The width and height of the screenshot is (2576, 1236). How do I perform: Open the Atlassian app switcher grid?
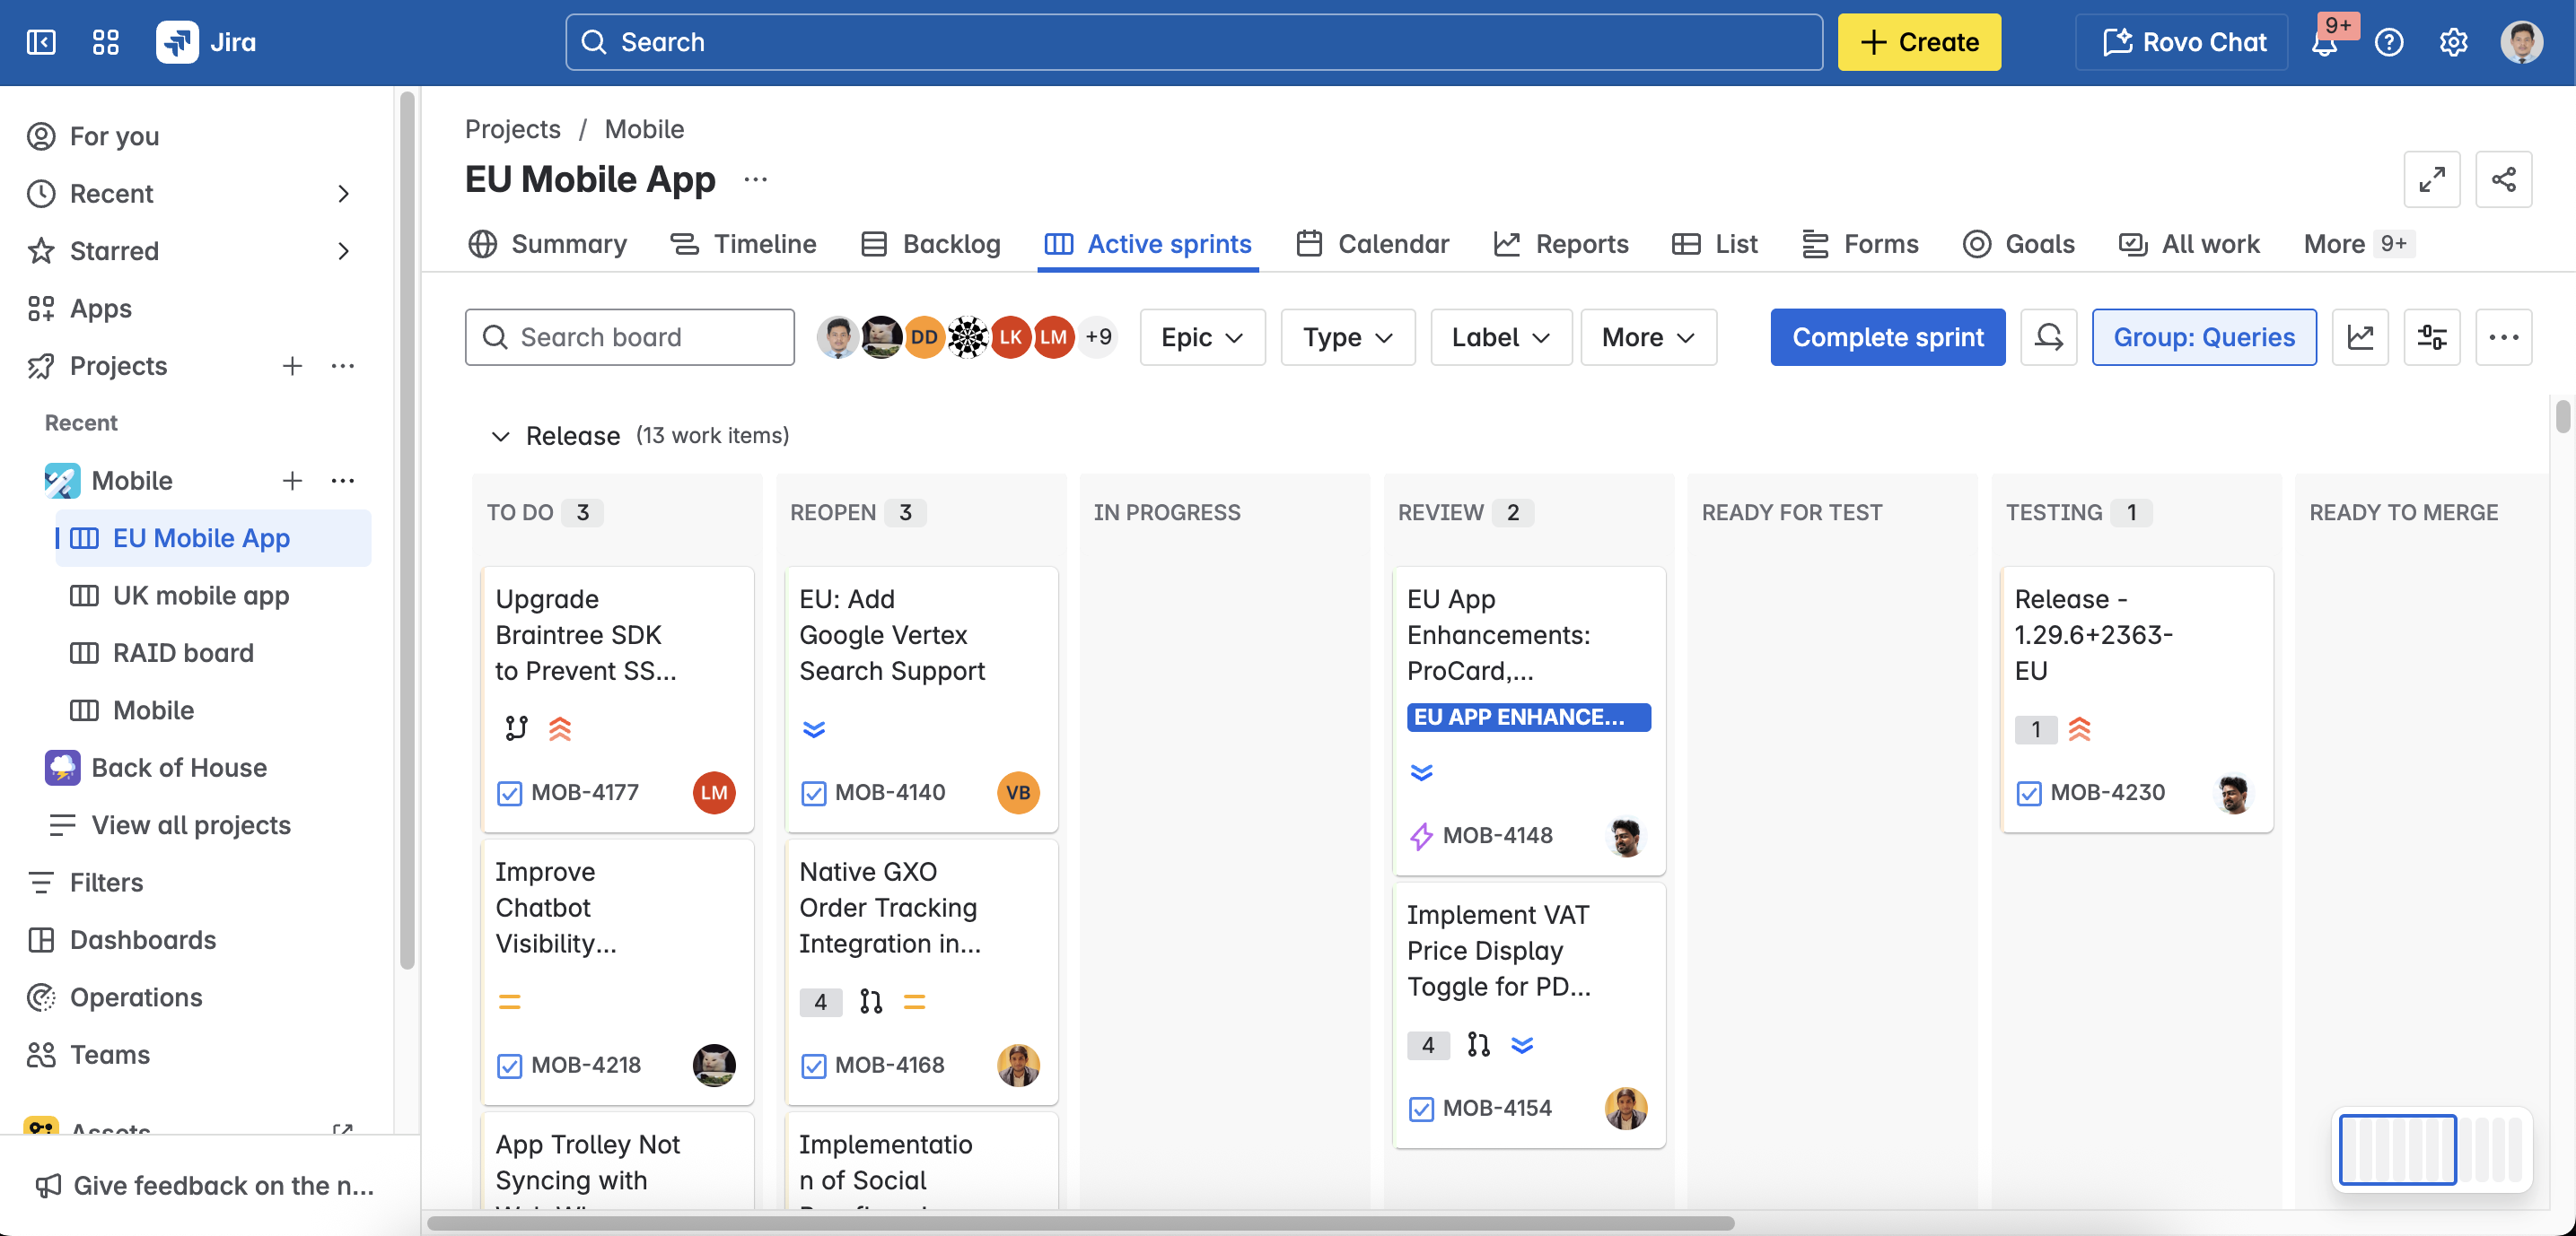105,42
